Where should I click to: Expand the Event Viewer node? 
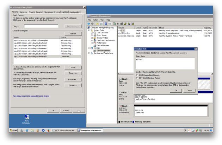pyautogui.click(x=92, y=35)
